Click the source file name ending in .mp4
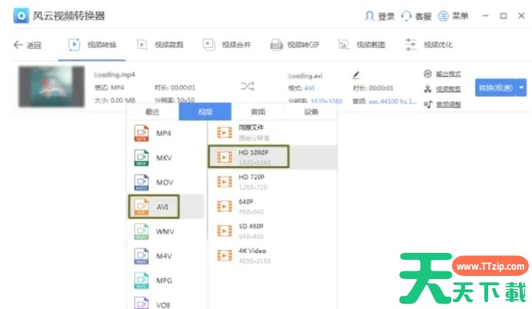Image resolution: width=532 pixels, height=309 pixels. tap(115, 75)
